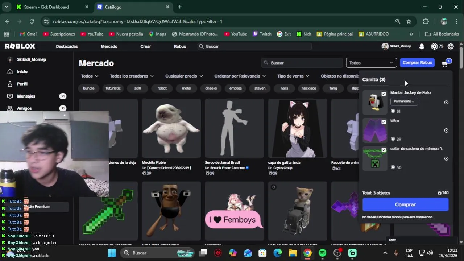Select the emotes tag chip

click(x=235, y=88)
